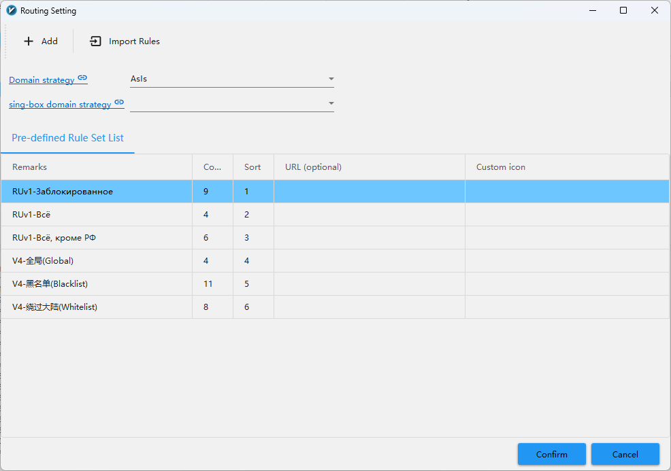Viewport: 671px width, 471px height.
Task: Click the v2rayN app icon in title bar
Action: (11, 11)
